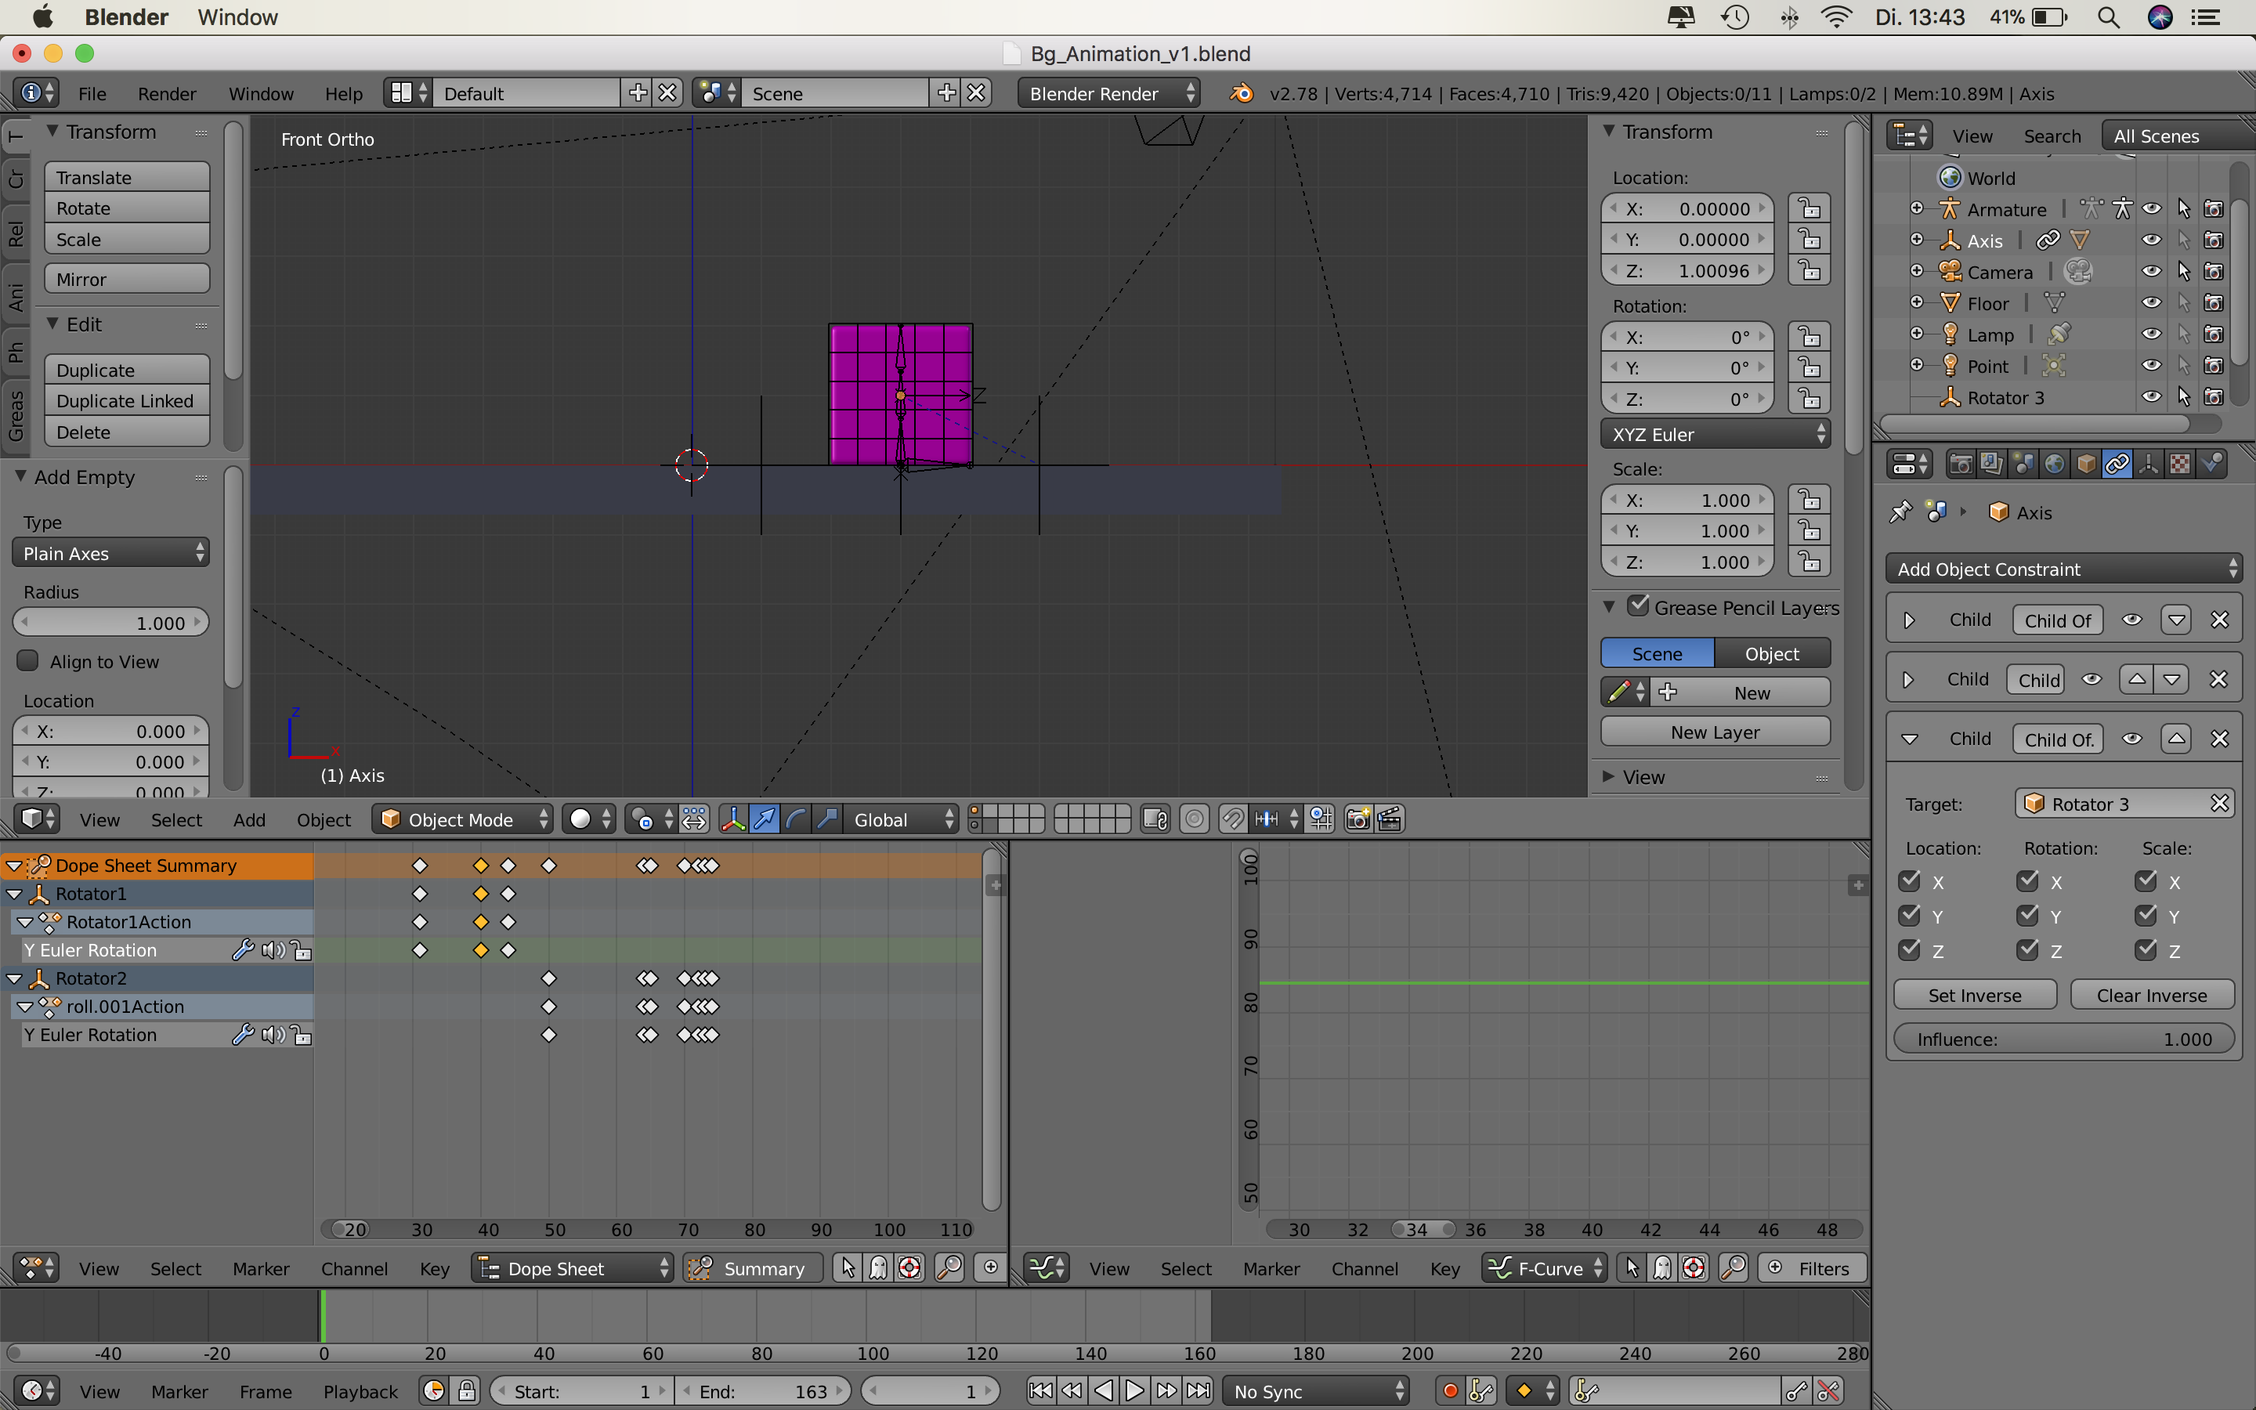Click the New Layer button
The width and height of the screenshot is (2256, 1410).
click(1715, 732)
